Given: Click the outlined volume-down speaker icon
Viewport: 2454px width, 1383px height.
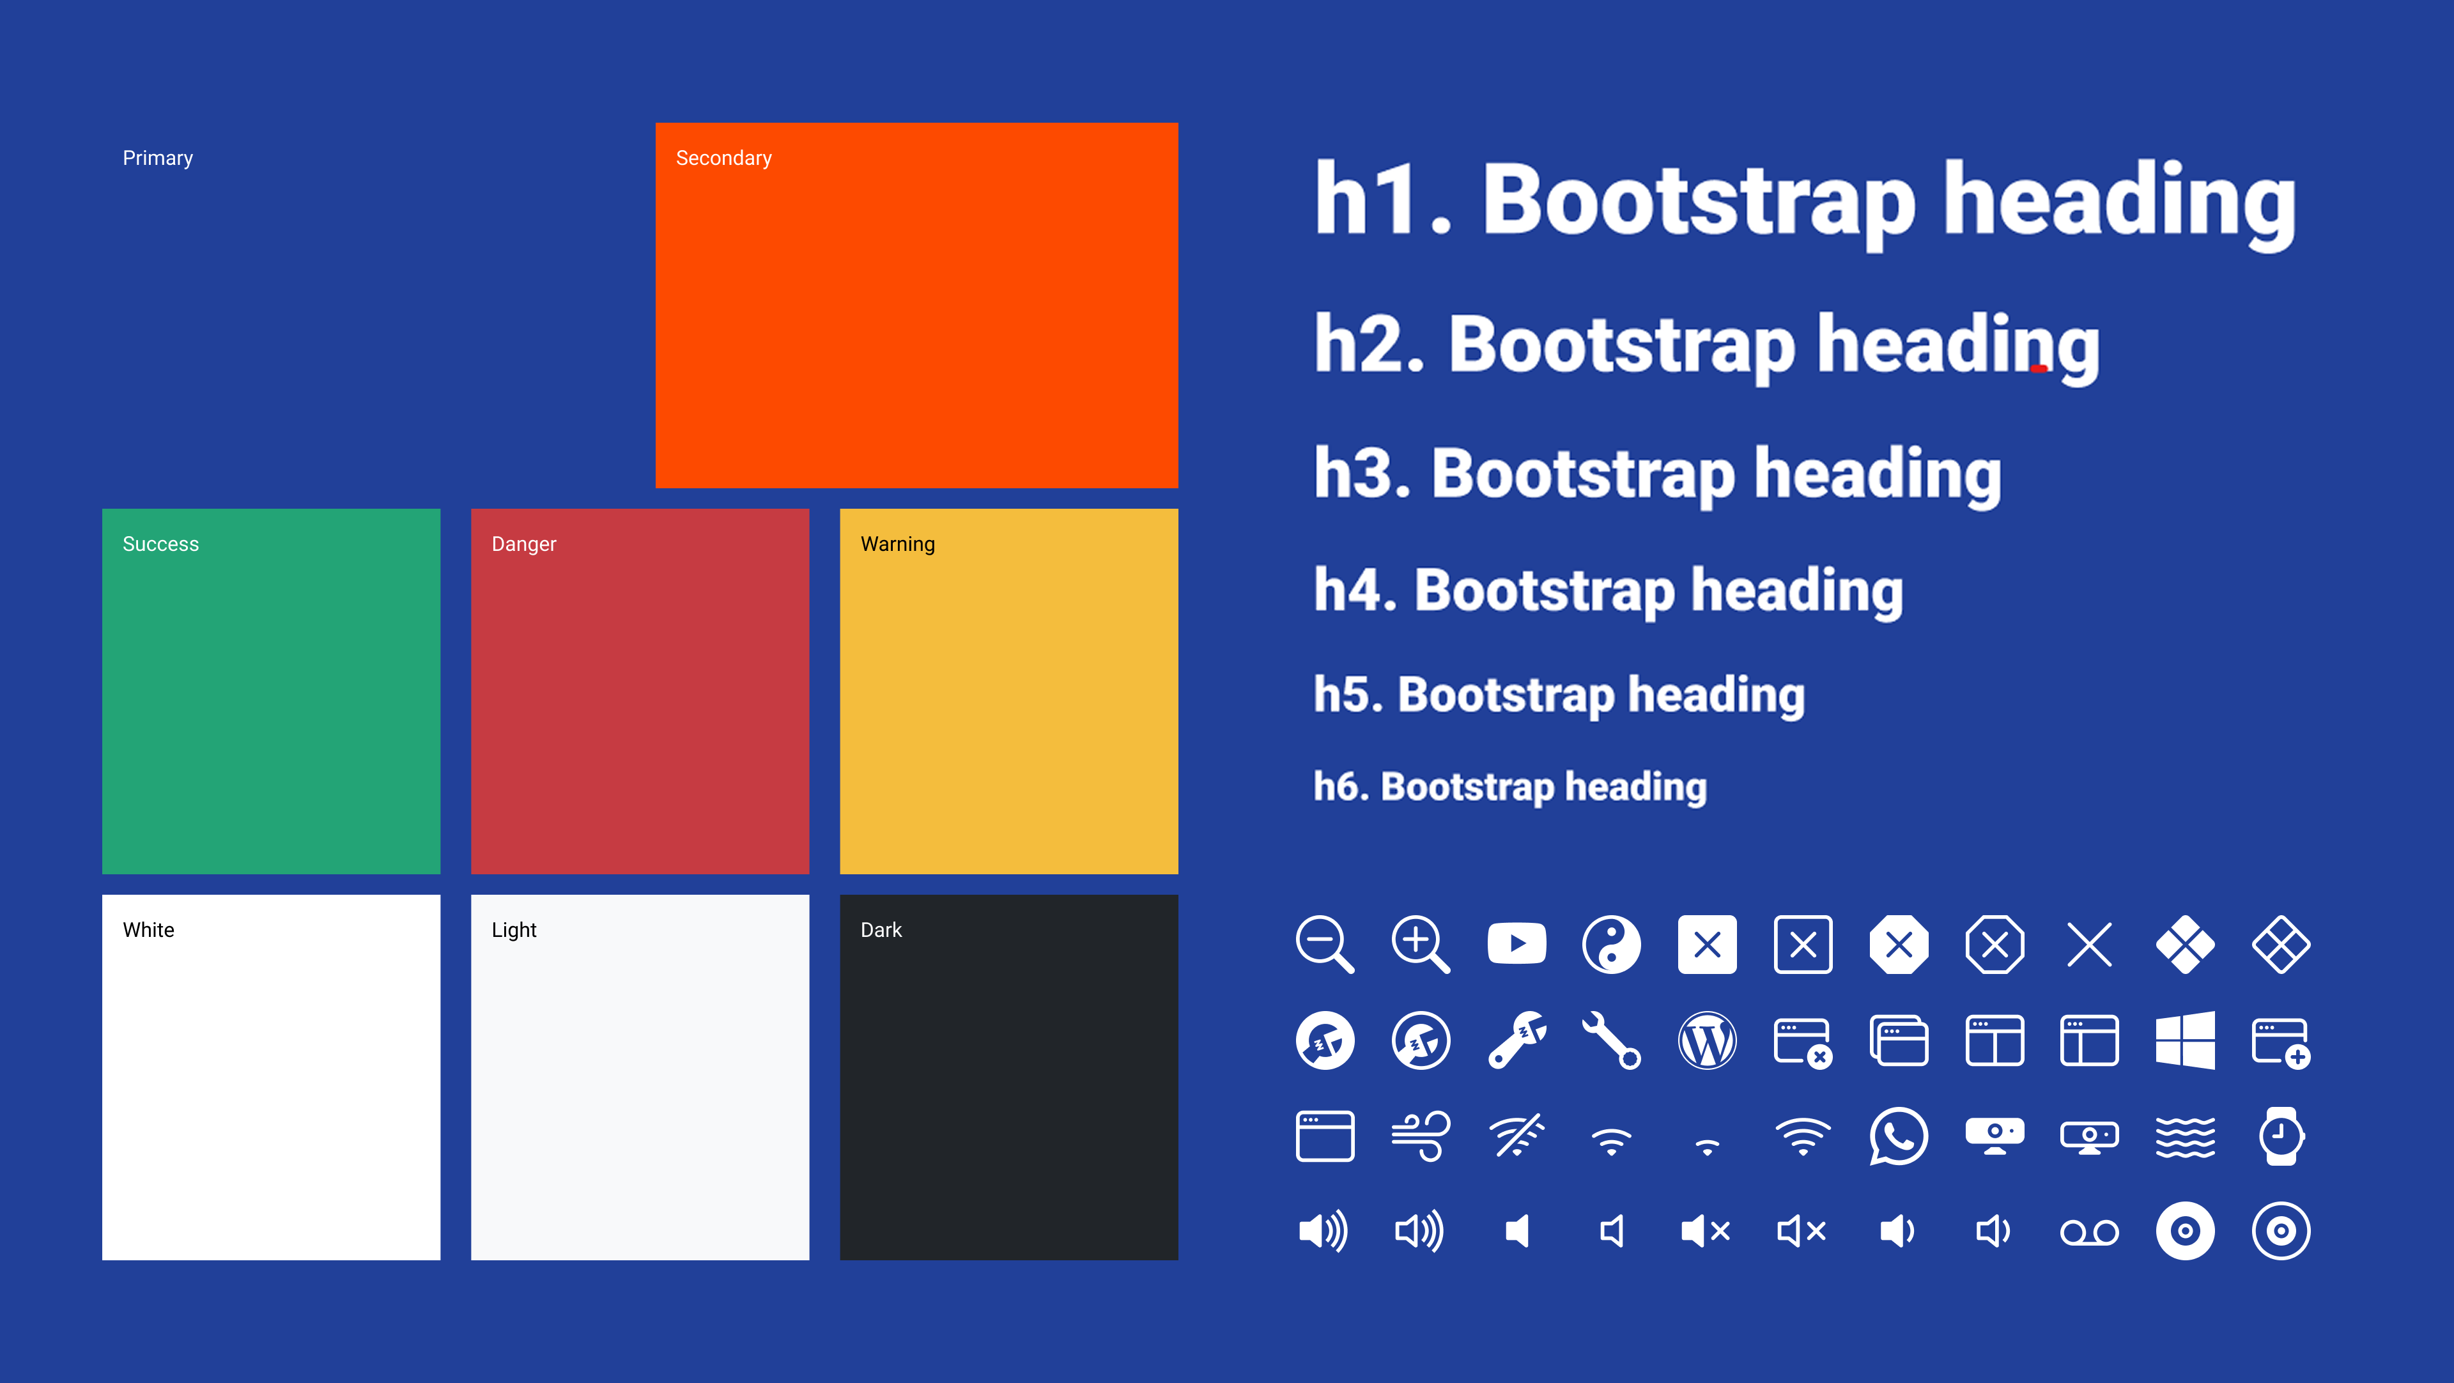Looking at the screenshot, I should (x=1994, y=1232).
